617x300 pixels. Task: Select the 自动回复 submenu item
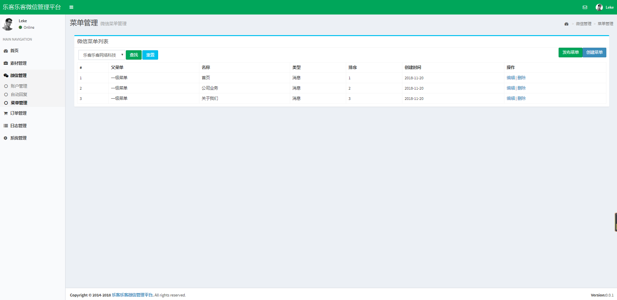(19, 95)
